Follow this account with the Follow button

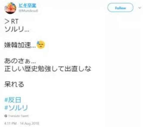click(120, 8)
